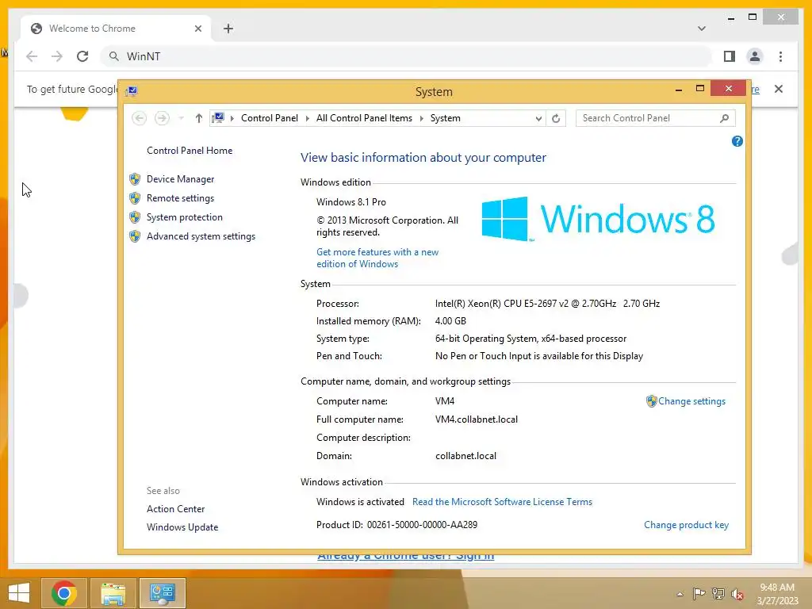Expand the address bar history dropdown
This screenshot has width=812, height=609.
pyautogui.click(x=538, y=119)
